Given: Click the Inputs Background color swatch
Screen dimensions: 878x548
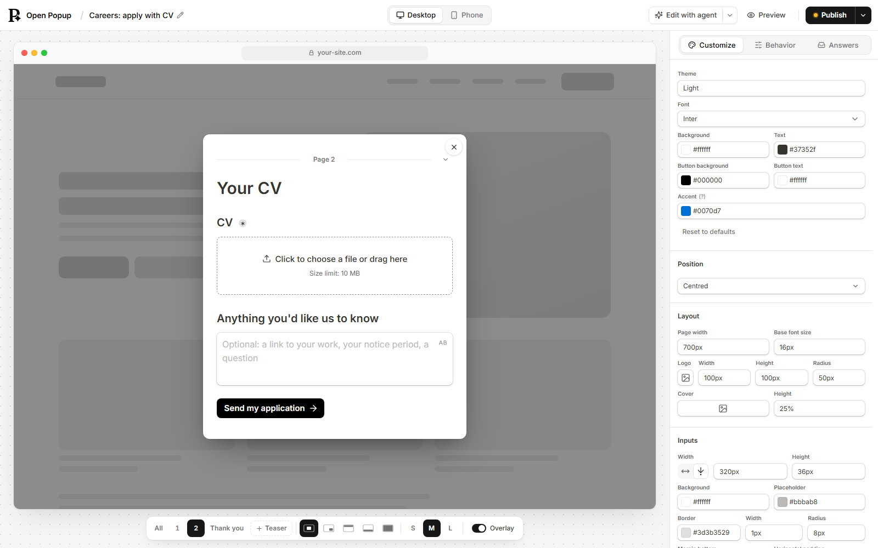Looking at the screenshot, I should [686, 502].
